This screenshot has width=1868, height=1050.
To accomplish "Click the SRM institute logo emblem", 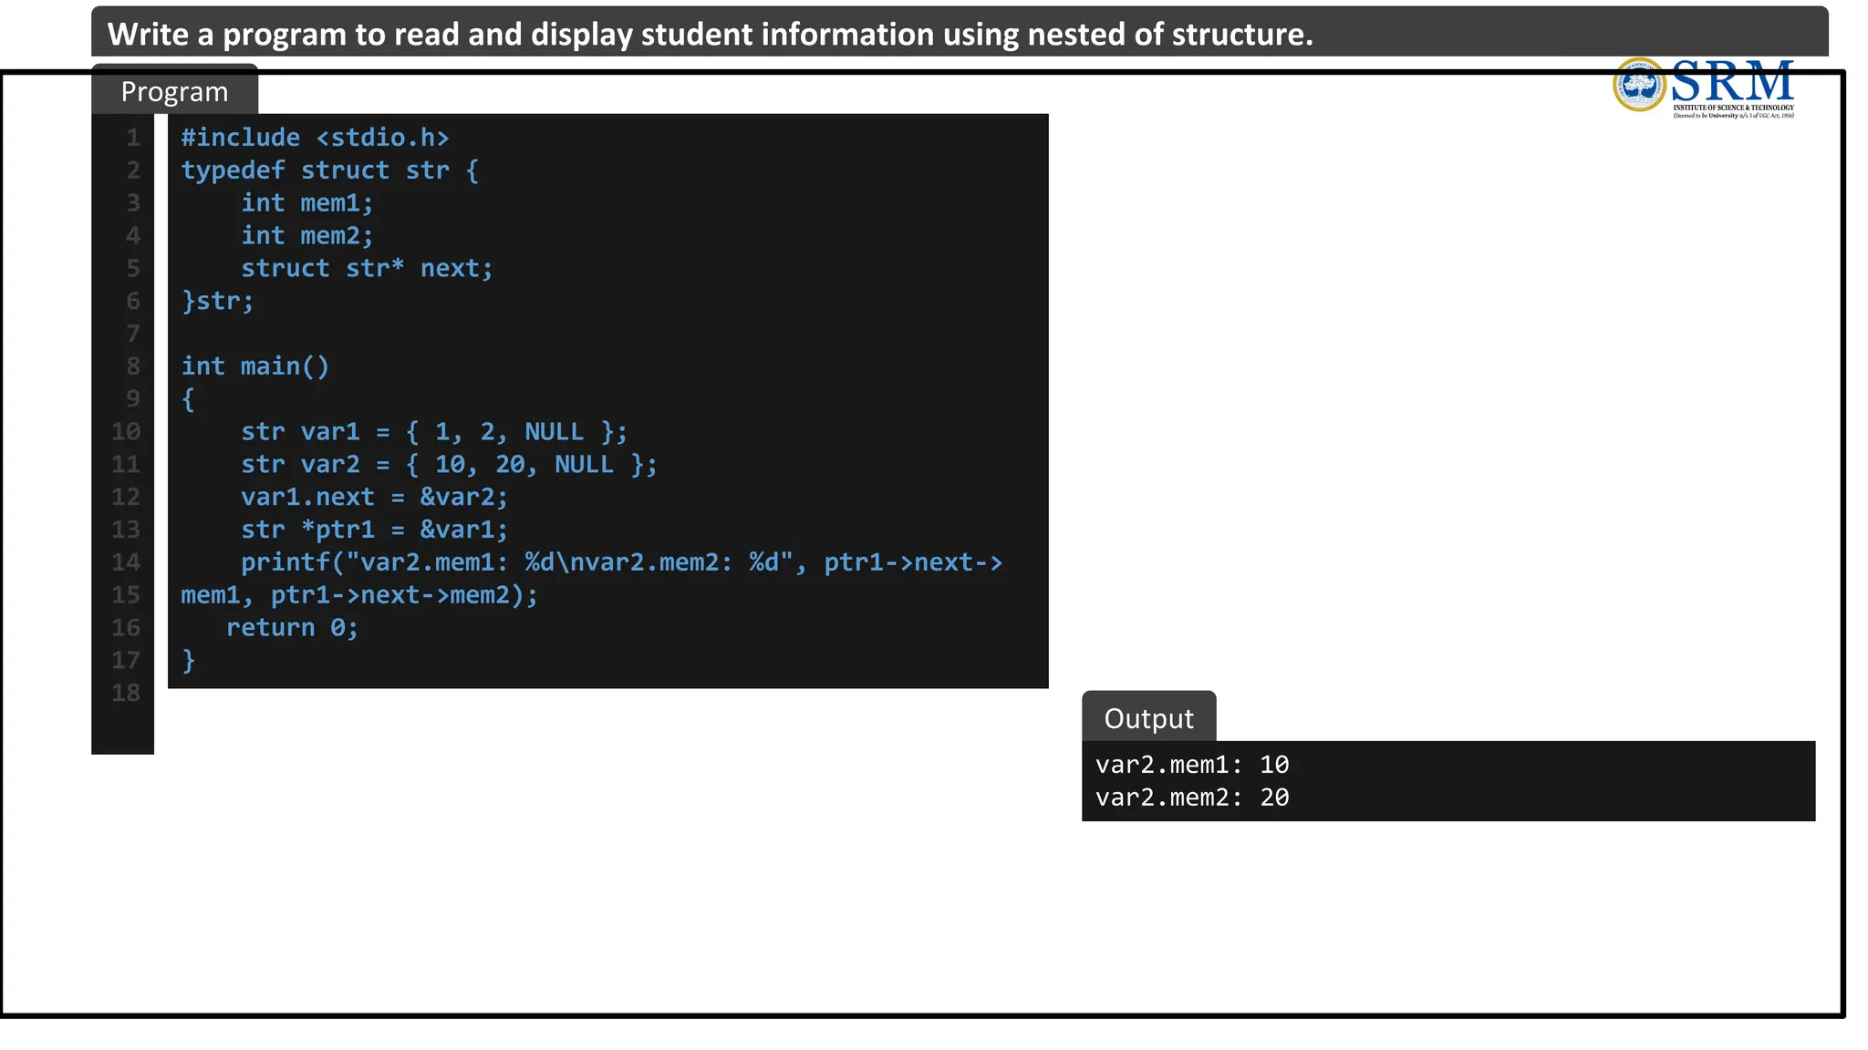I will click(1639, 85).
